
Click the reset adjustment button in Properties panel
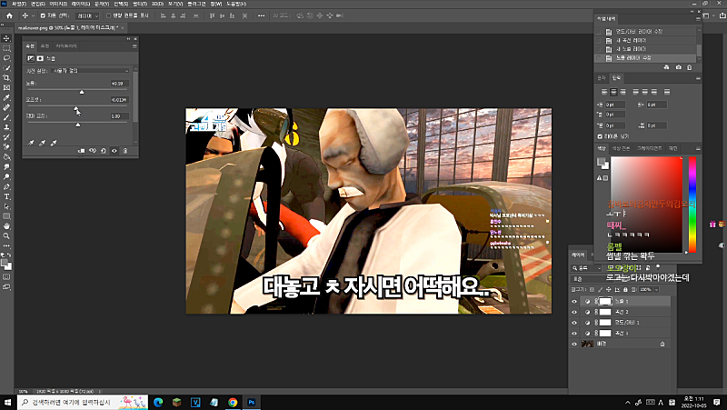(x=103, y=151)
